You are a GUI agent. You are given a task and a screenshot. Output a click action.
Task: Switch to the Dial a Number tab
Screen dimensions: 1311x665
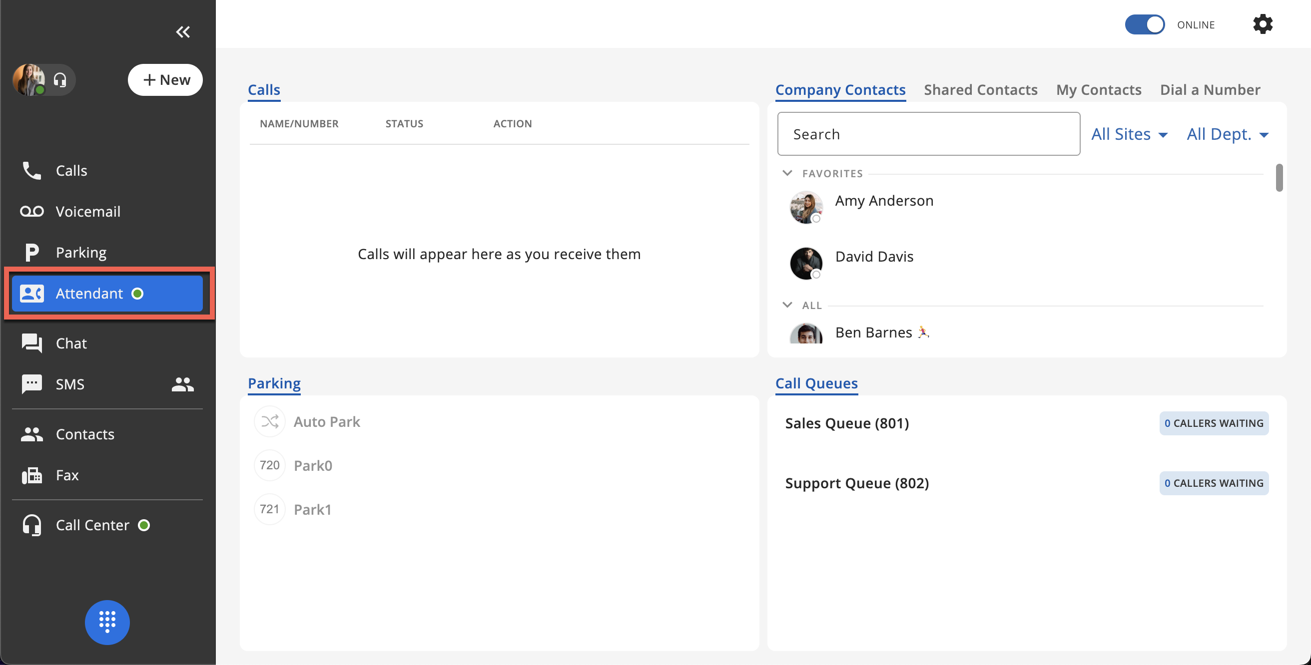[x=1210, y=89]
